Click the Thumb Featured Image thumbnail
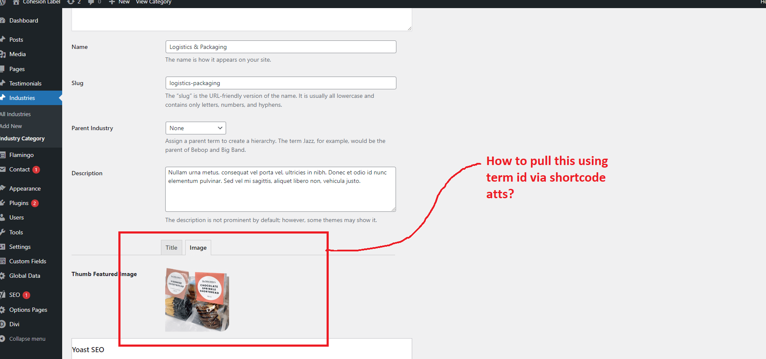 click(197, 300)
